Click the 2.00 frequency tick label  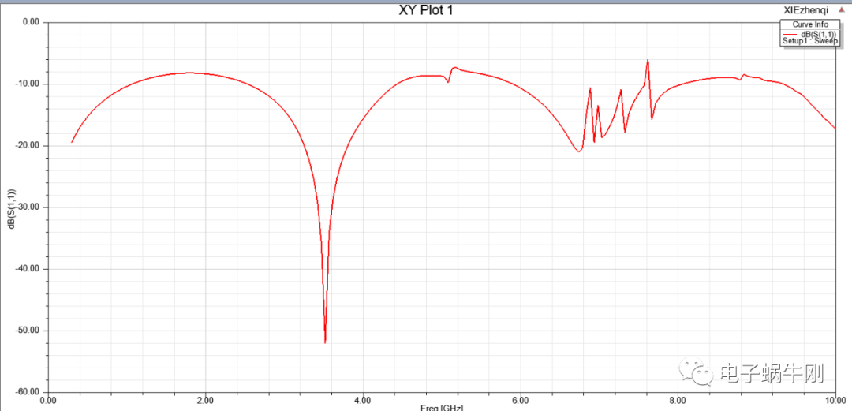(205, 400)
